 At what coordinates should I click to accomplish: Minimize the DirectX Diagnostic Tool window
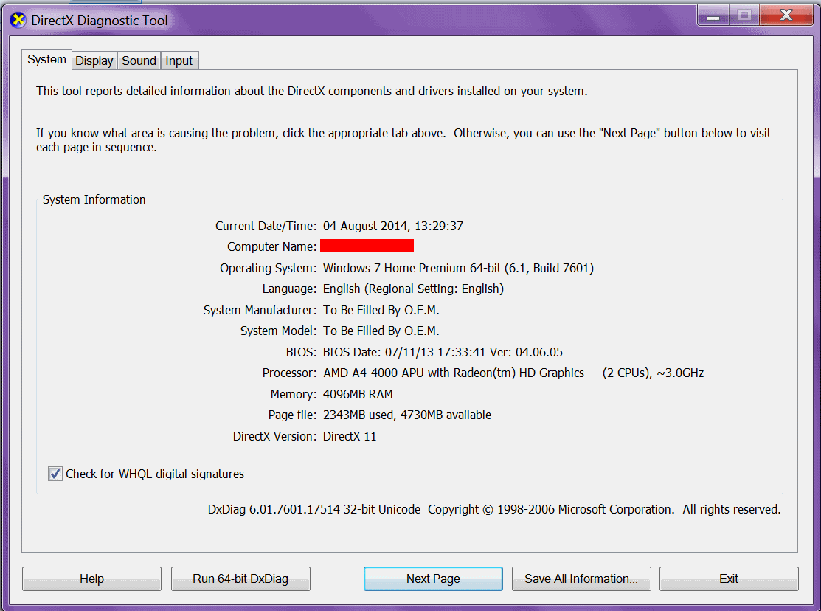713,15
